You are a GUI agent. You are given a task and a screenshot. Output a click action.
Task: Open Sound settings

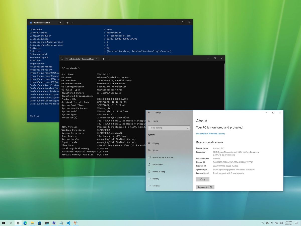point(156,150)
